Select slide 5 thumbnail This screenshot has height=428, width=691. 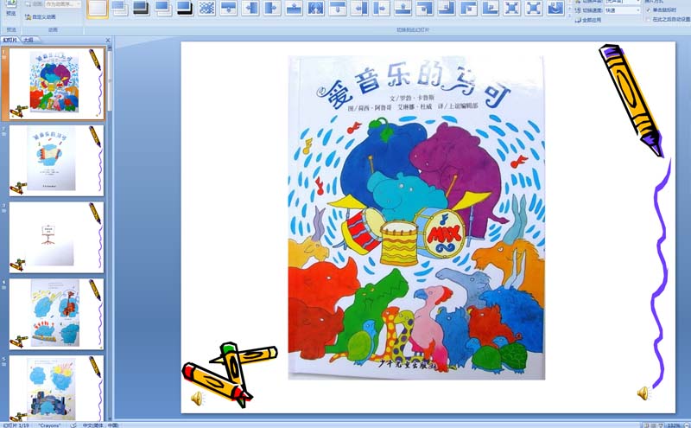[56, 388]
